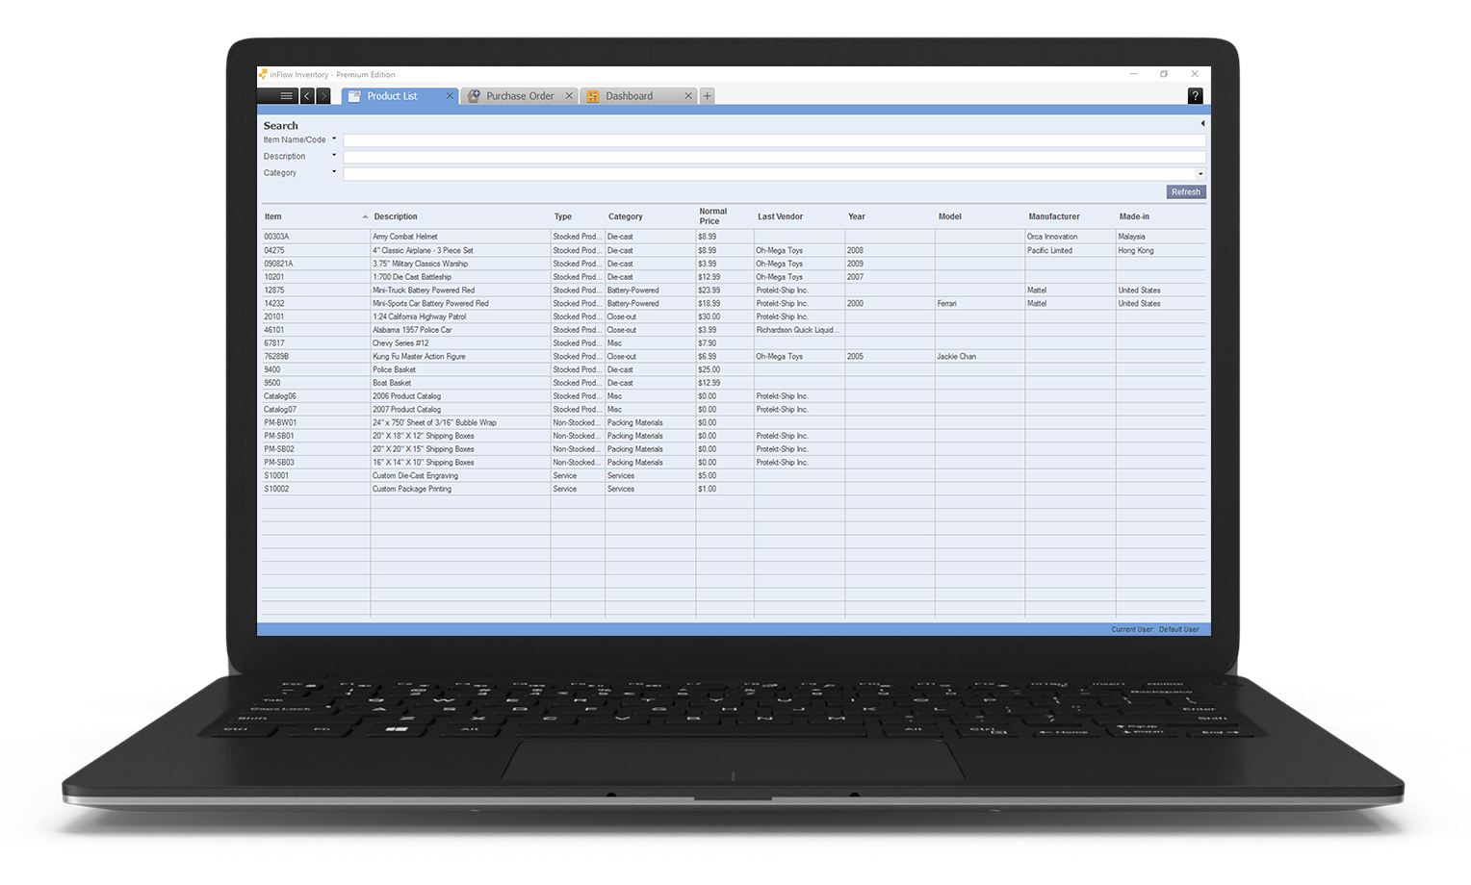
Task: Click the 'Hong Kong' made-in cell
Action: point(1161,250)
